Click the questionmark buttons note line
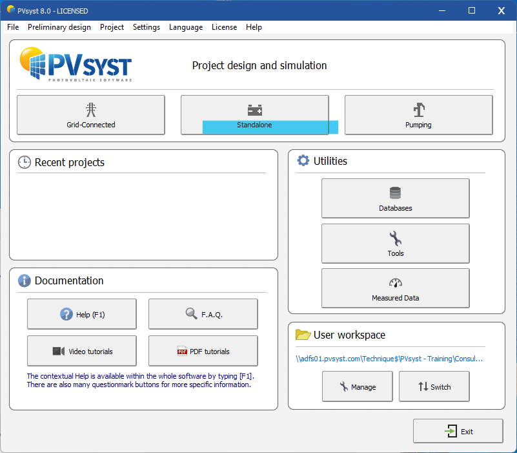Image resolution: width=517 pixels, height=453 pixels. (139, 385)
